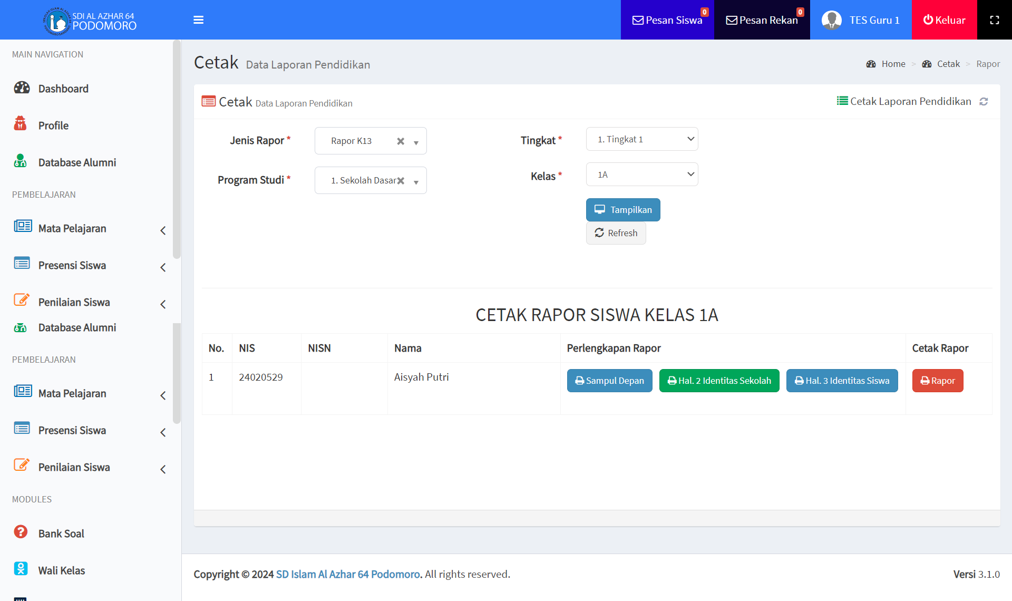Clear the Sekolah Dasar selection with X
Screen dimensions: 1012x601
pyautogui.click(x=401, y=181)
